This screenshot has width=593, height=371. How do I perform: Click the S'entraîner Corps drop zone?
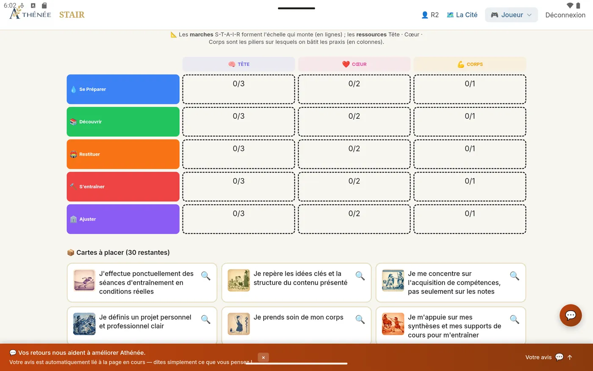point(470,187)
